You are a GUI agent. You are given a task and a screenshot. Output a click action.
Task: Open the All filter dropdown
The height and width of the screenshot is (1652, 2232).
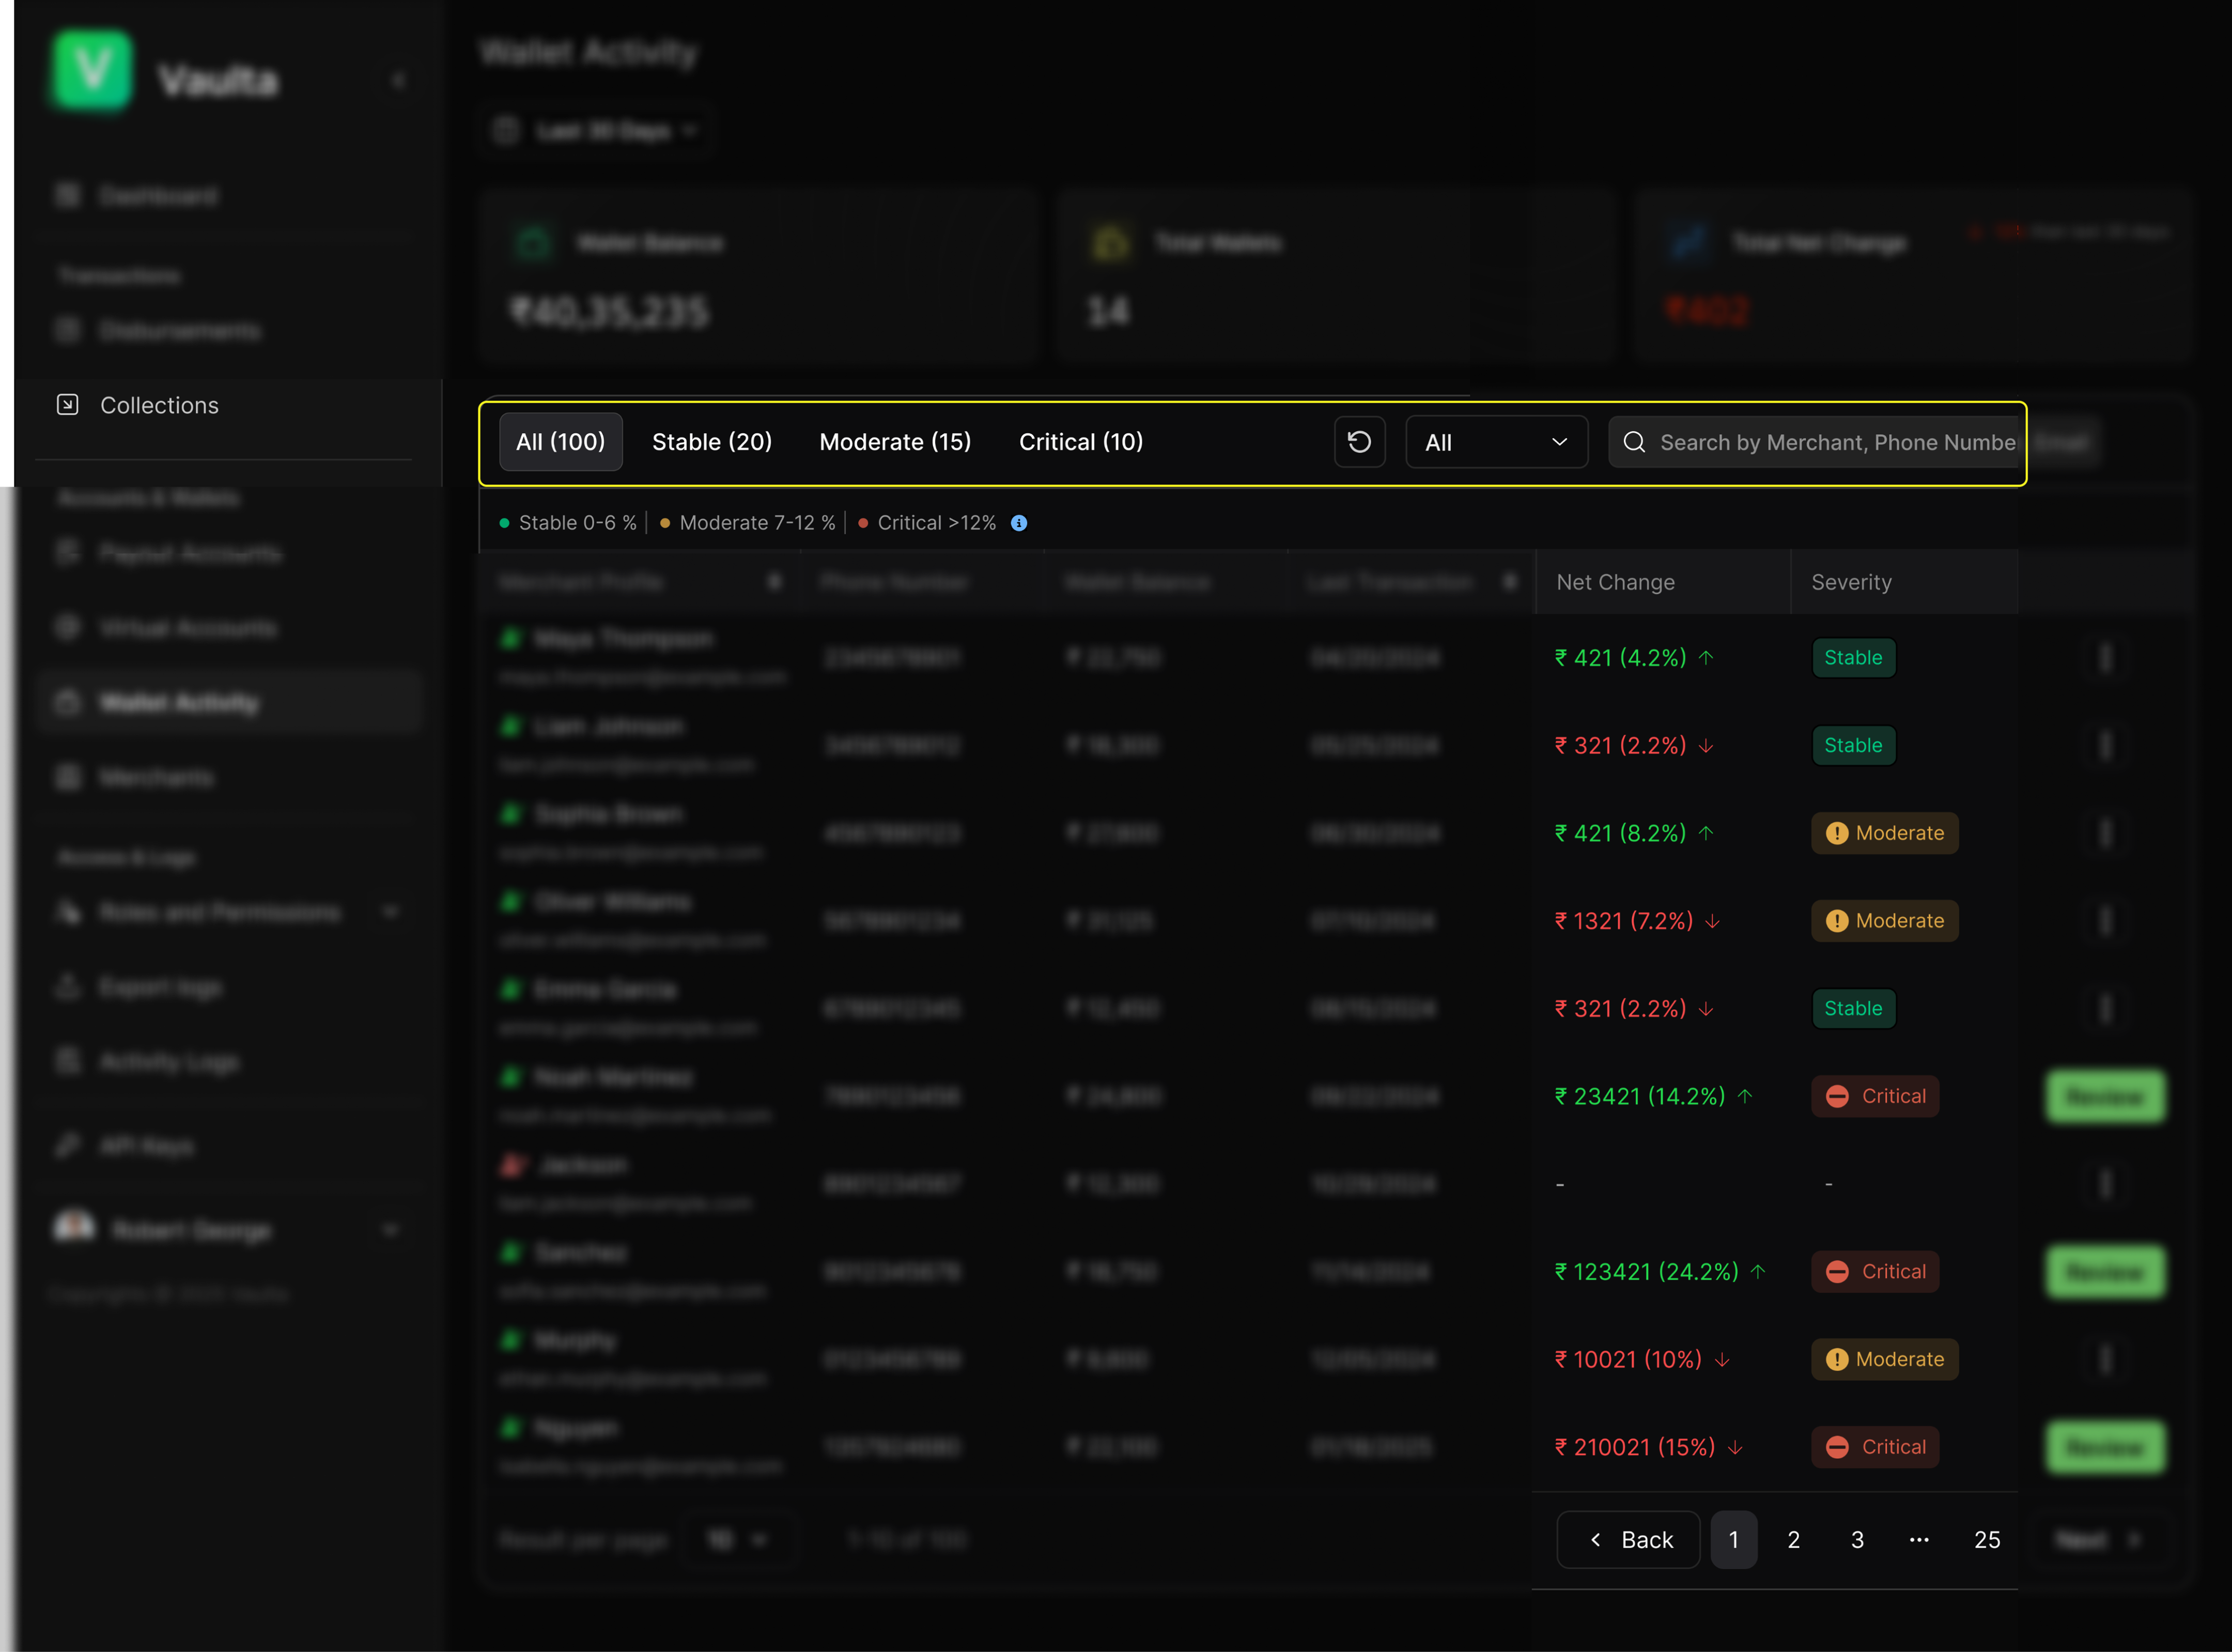pos(1496,442)
